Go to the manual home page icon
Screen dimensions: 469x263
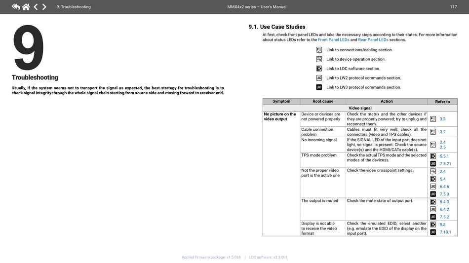[26, 6]
